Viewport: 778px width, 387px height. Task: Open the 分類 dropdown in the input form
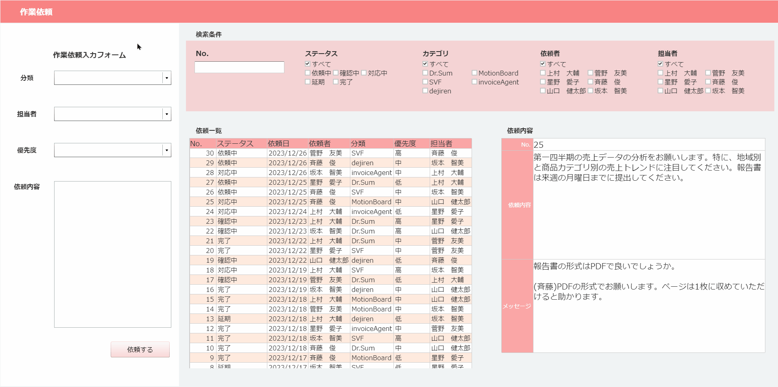[166, 78]
